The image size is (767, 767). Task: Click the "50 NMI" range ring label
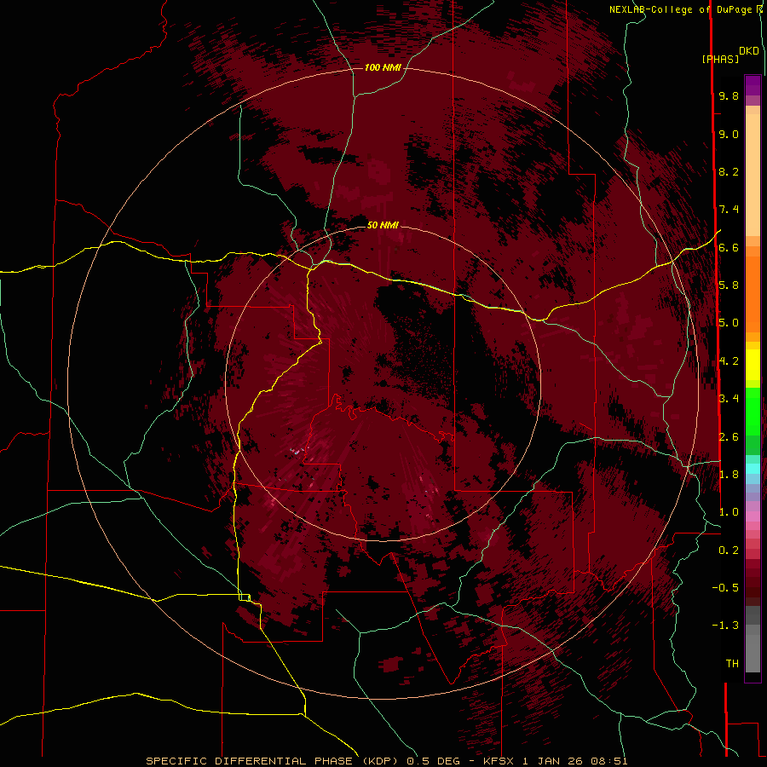click(383, 225)
